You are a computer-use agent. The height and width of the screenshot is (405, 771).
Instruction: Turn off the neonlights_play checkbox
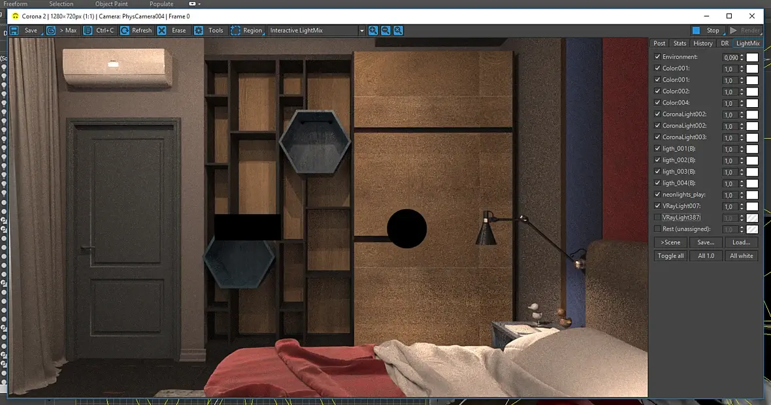(657, 194)
